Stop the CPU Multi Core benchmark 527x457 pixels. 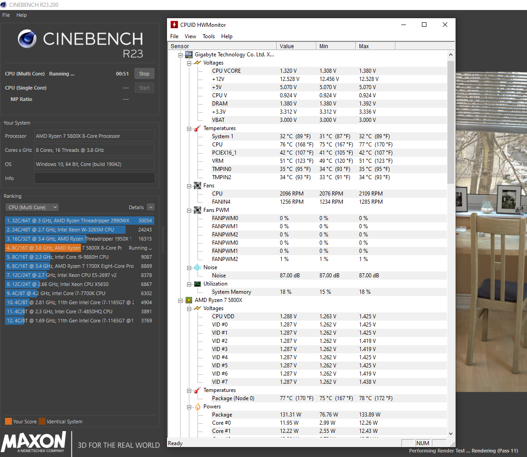point(144,74)
